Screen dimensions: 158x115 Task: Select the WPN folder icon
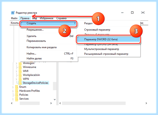pos(20,79)
